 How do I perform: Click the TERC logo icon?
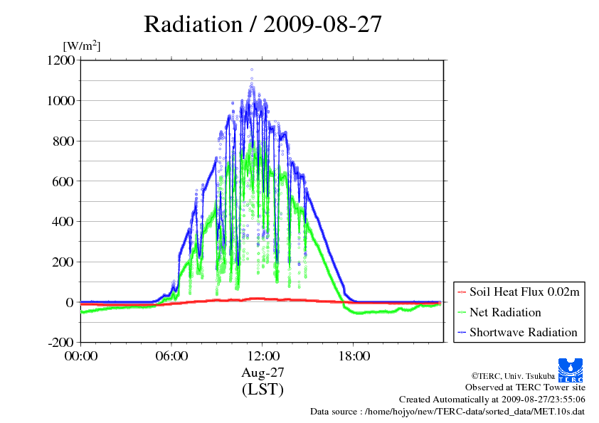click(x=571, y=370)
